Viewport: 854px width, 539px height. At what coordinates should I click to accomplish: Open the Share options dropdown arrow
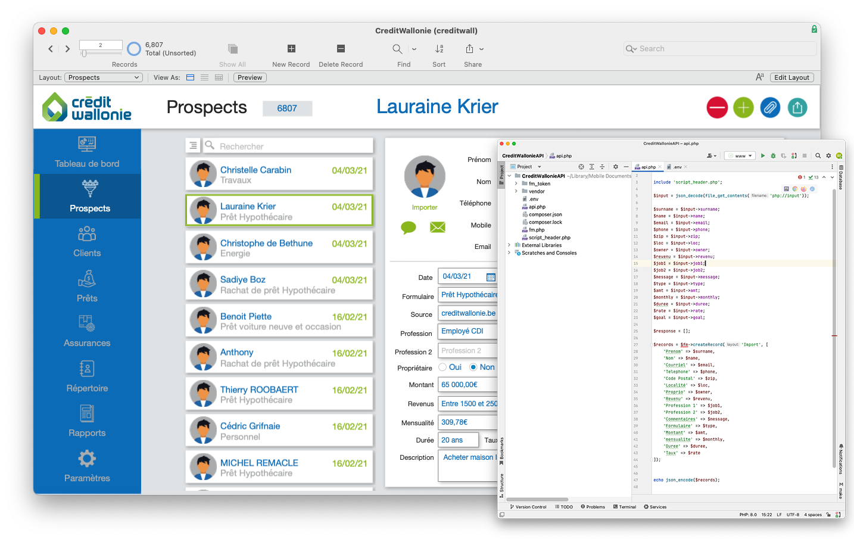(x=481, y=49)
